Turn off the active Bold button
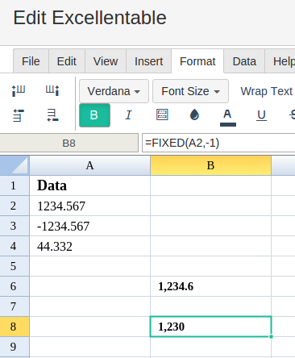The width and height of the screenshot is (295, 358). pos(94,115)
